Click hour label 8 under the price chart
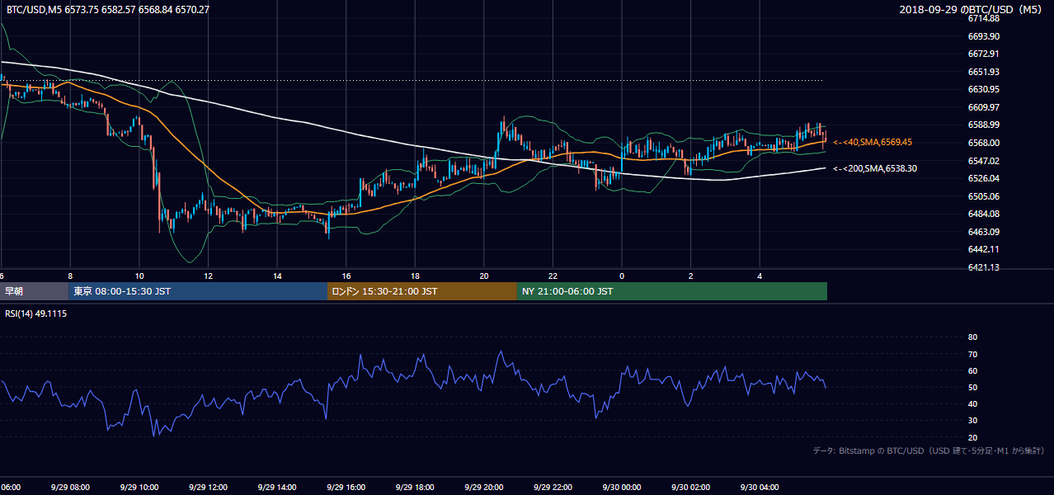 (x=70, y=276)
